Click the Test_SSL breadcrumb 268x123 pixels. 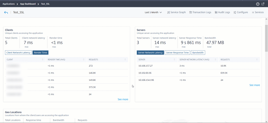tap(46, 4)
